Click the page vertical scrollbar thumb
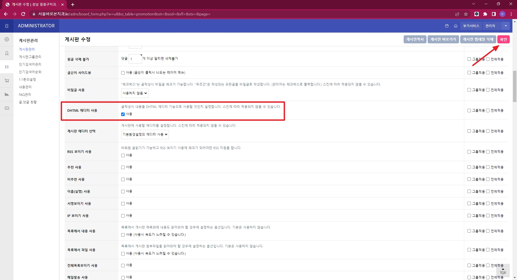Viewport: 517px width, 280px height. click(x=515, y=86)
